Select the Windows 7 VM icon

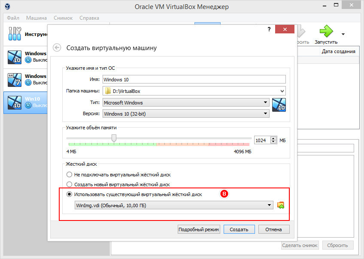pos(15,80)
